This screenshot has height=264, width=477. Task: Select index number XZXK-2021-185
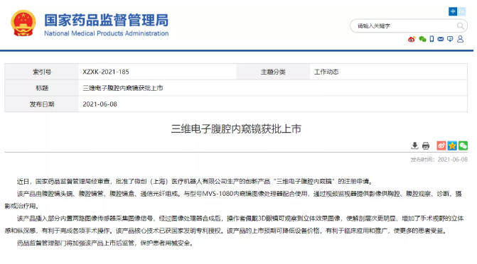(106, 72)
